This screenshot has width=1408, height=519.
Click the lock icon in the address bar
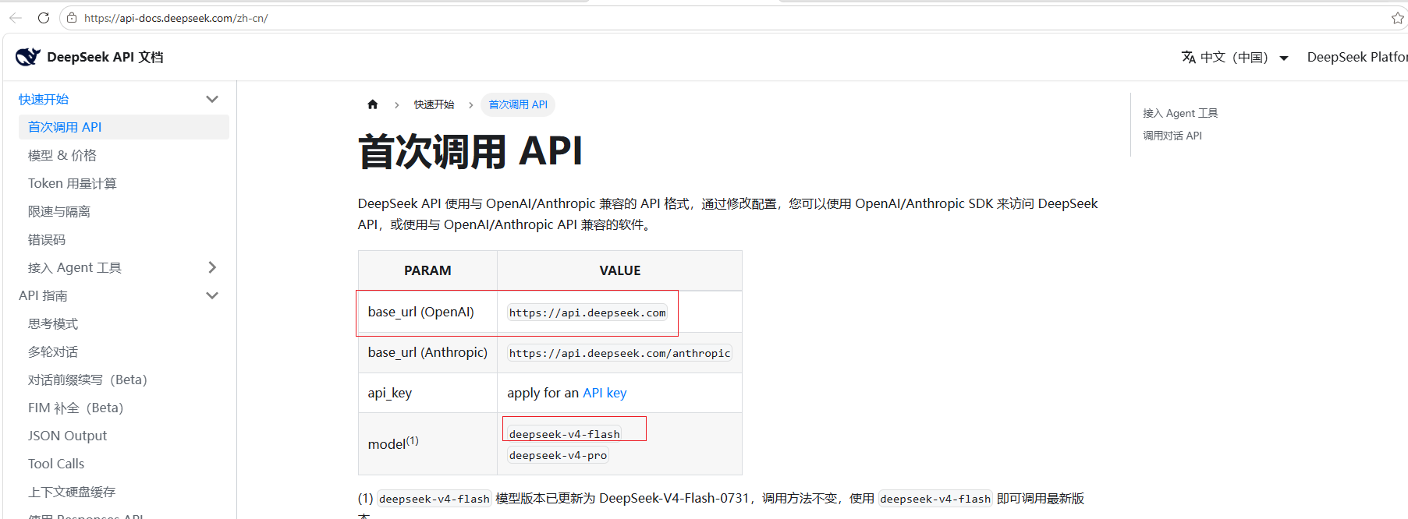coord(72,18)
